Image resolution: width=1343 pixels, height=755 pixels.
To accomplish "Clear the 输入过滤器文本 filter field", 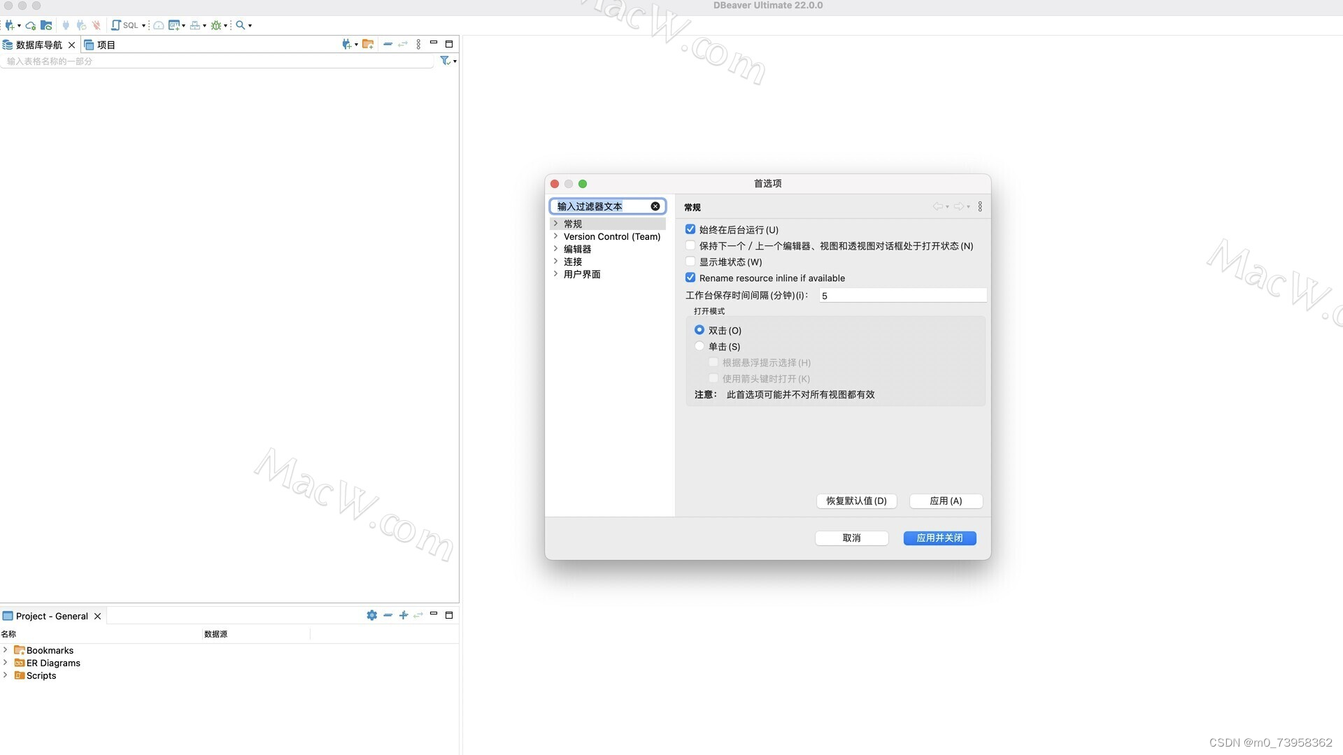I will point(655,206).
